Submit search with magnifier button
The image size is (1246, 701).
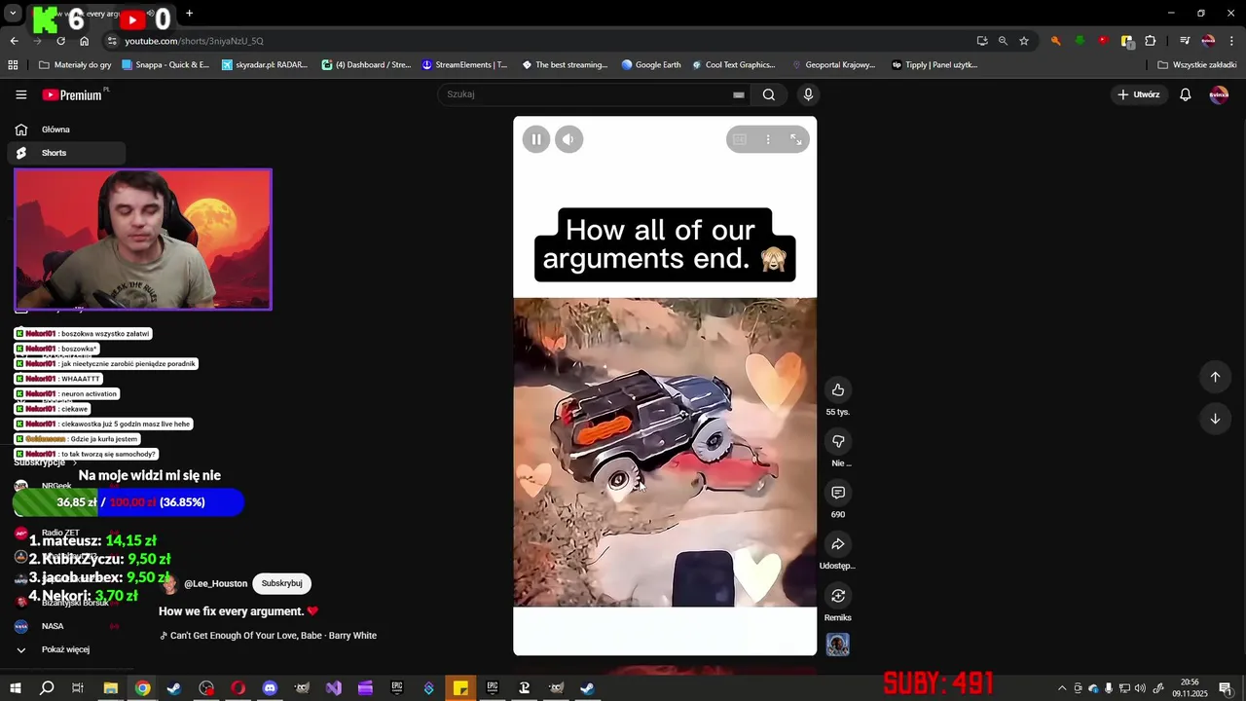[769, 94]
